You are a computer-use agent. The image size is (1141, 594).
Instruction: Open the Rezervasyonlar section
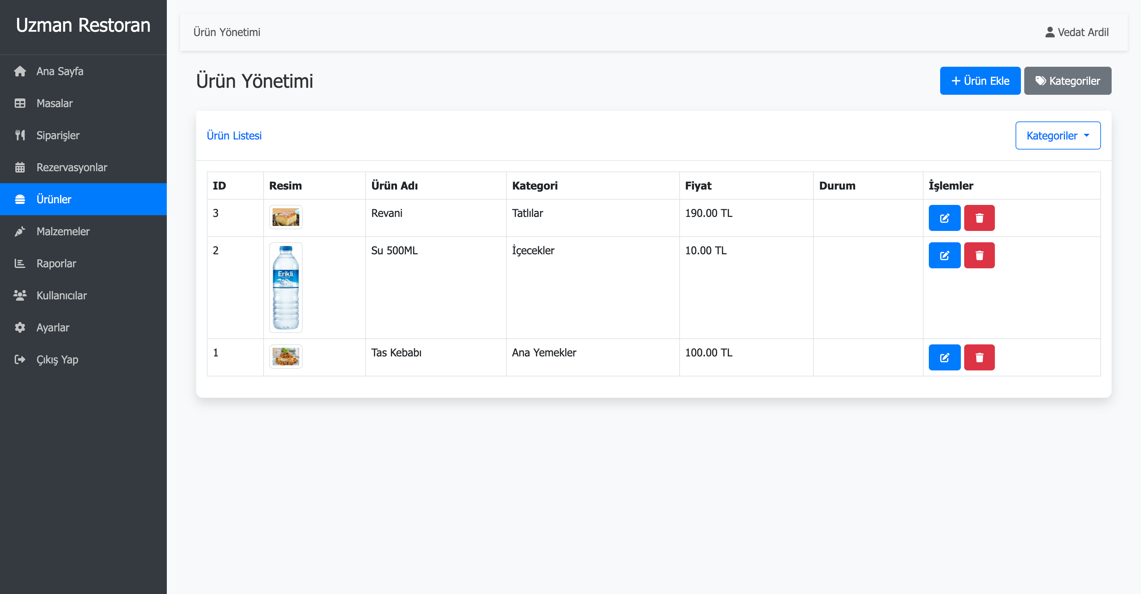click(x=71, y=168)
